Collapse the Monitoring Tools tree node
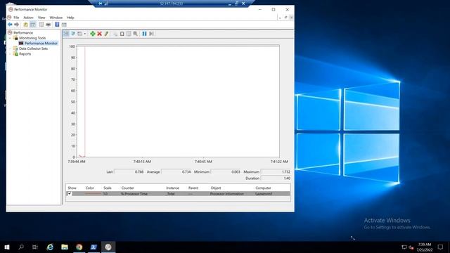The height and width of the screenshot is (253, 450). point(10,38)
